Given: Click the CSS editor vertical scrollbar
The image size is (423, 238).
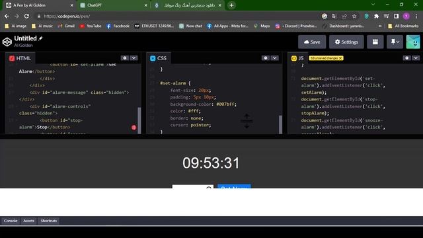Looking at the screenshot, I should [280, 124].
